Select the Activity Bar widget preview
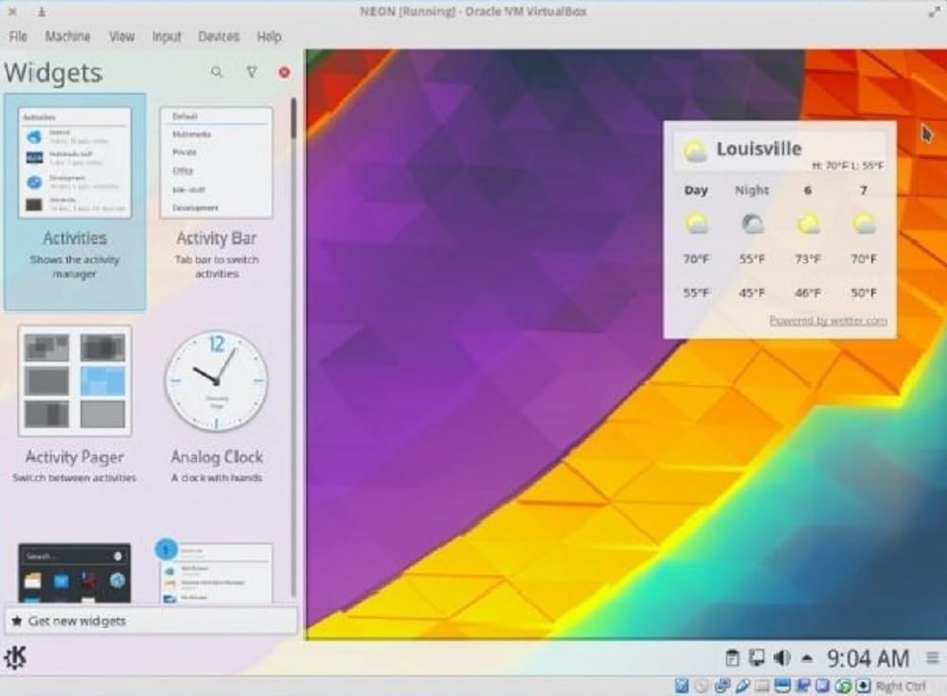The height and width of the screenshot is (696, 947). click(216, 163)
